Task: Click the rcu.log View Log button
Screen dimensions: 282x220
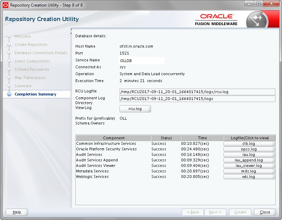Action: pyautogui.click(x=135, y=109)
